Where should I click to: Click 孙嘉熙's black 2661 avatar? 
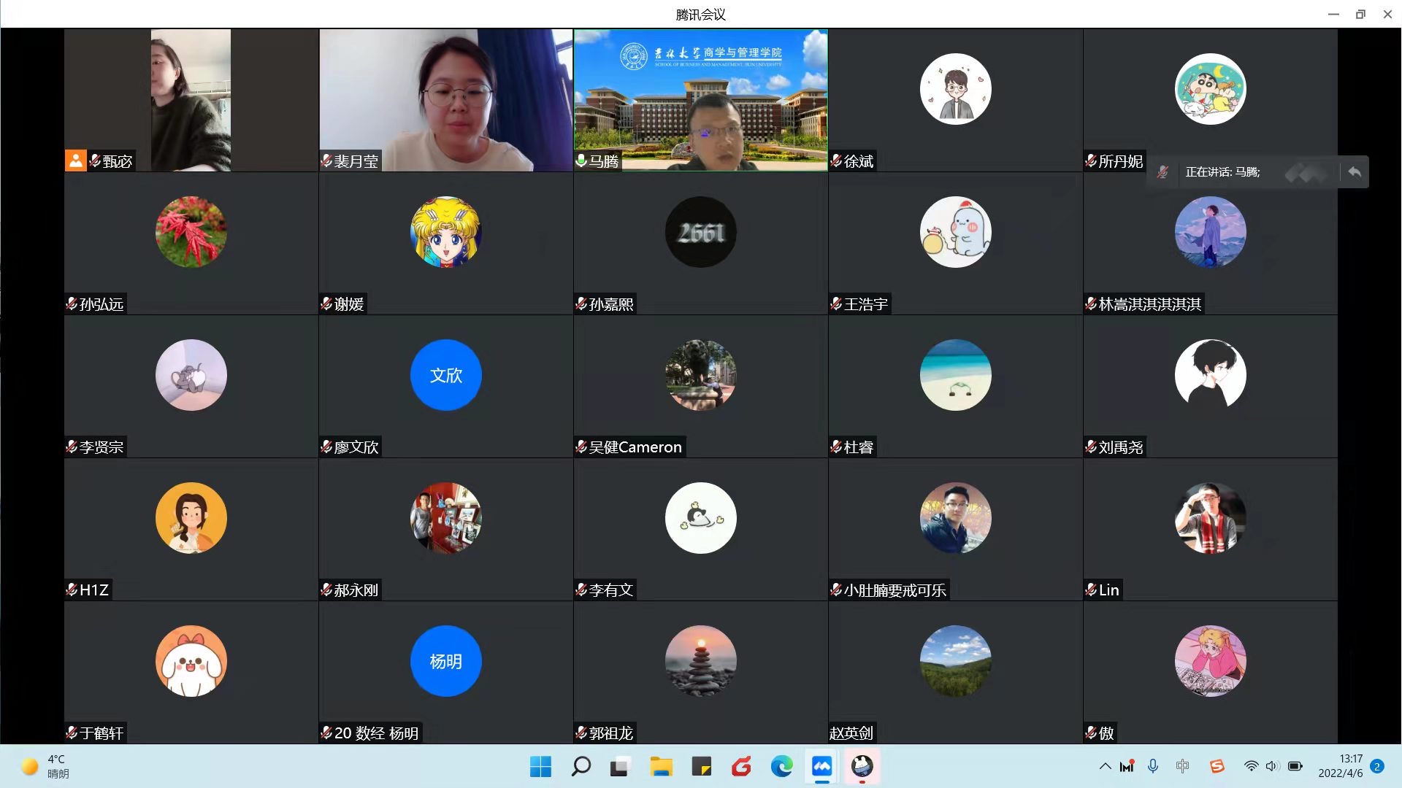700,232
